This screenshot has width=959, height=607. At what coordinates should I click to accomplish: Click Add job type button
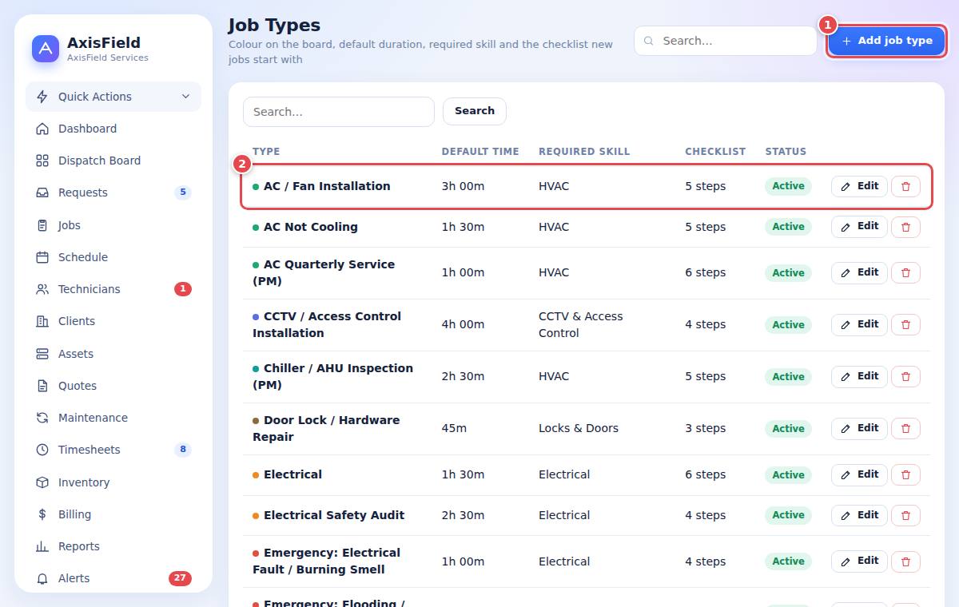click(x=886, y=41)
